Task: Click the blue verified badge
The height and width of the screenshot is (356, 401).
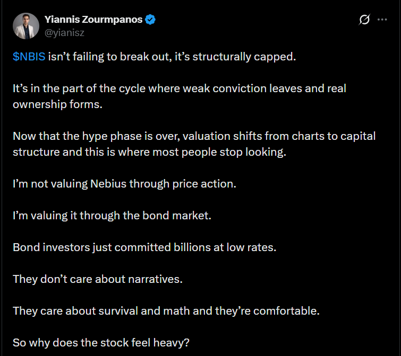Action: [151, 20]
